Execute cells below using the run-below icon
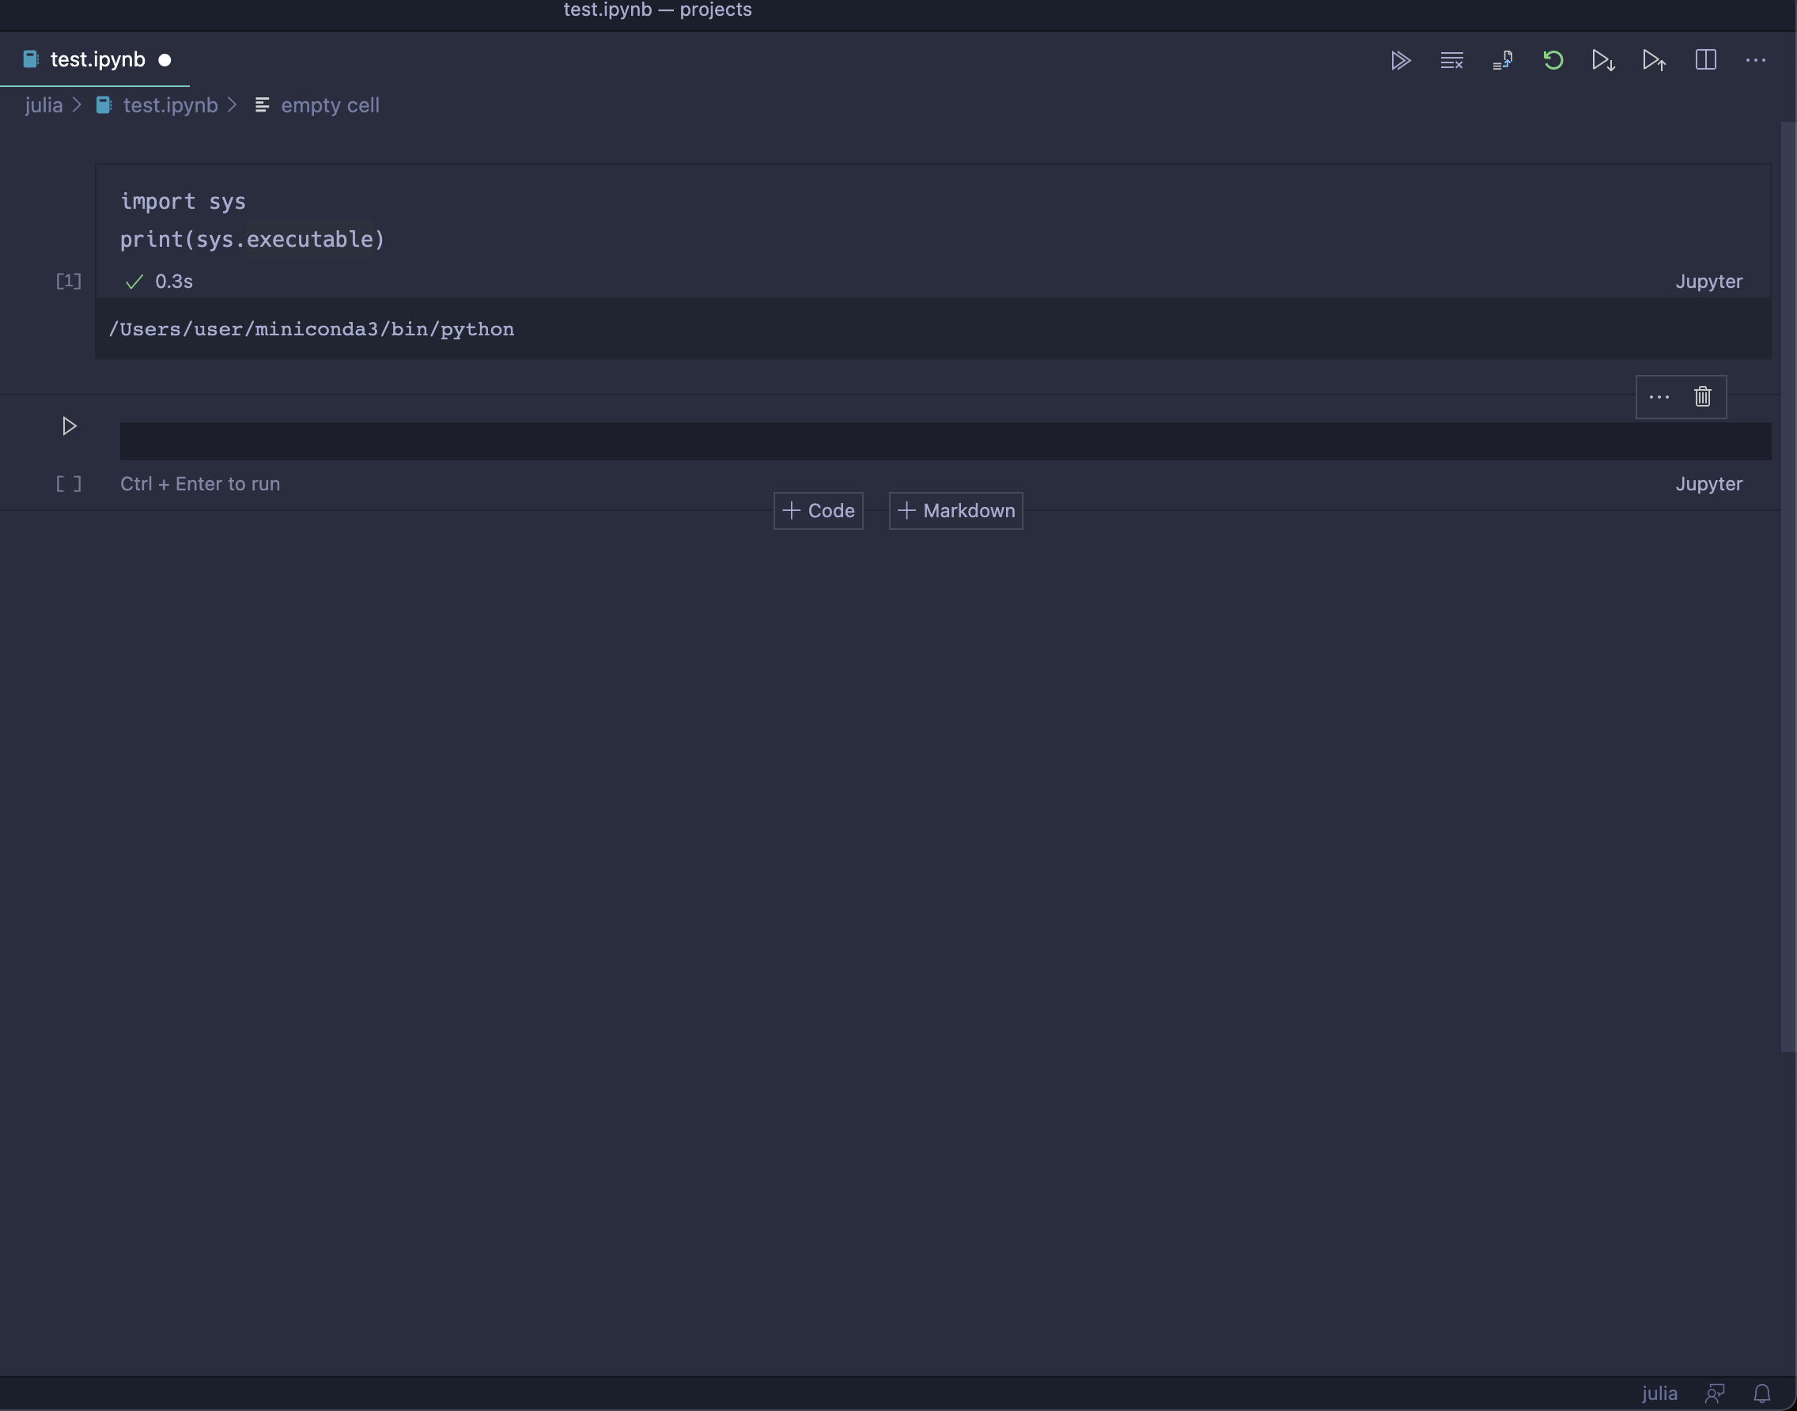The width and height of the screenshot is (1797, 1411). pos(1602,59)
